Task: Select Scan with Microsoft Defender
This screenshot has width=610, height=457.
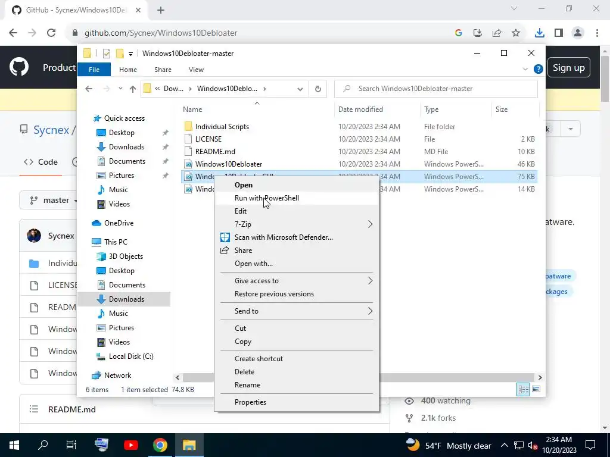Action: click(284, 237)
